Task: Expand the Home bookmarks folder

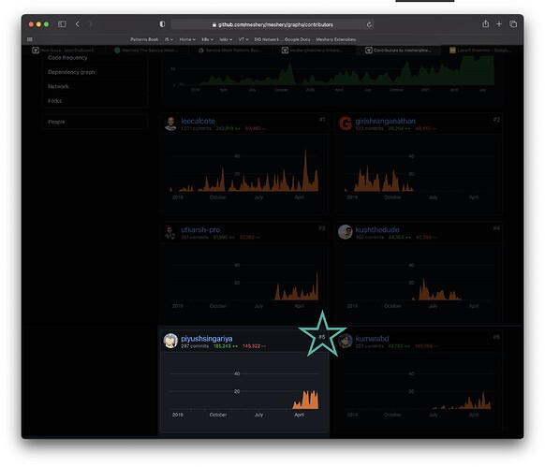Action: coord(187,39)
